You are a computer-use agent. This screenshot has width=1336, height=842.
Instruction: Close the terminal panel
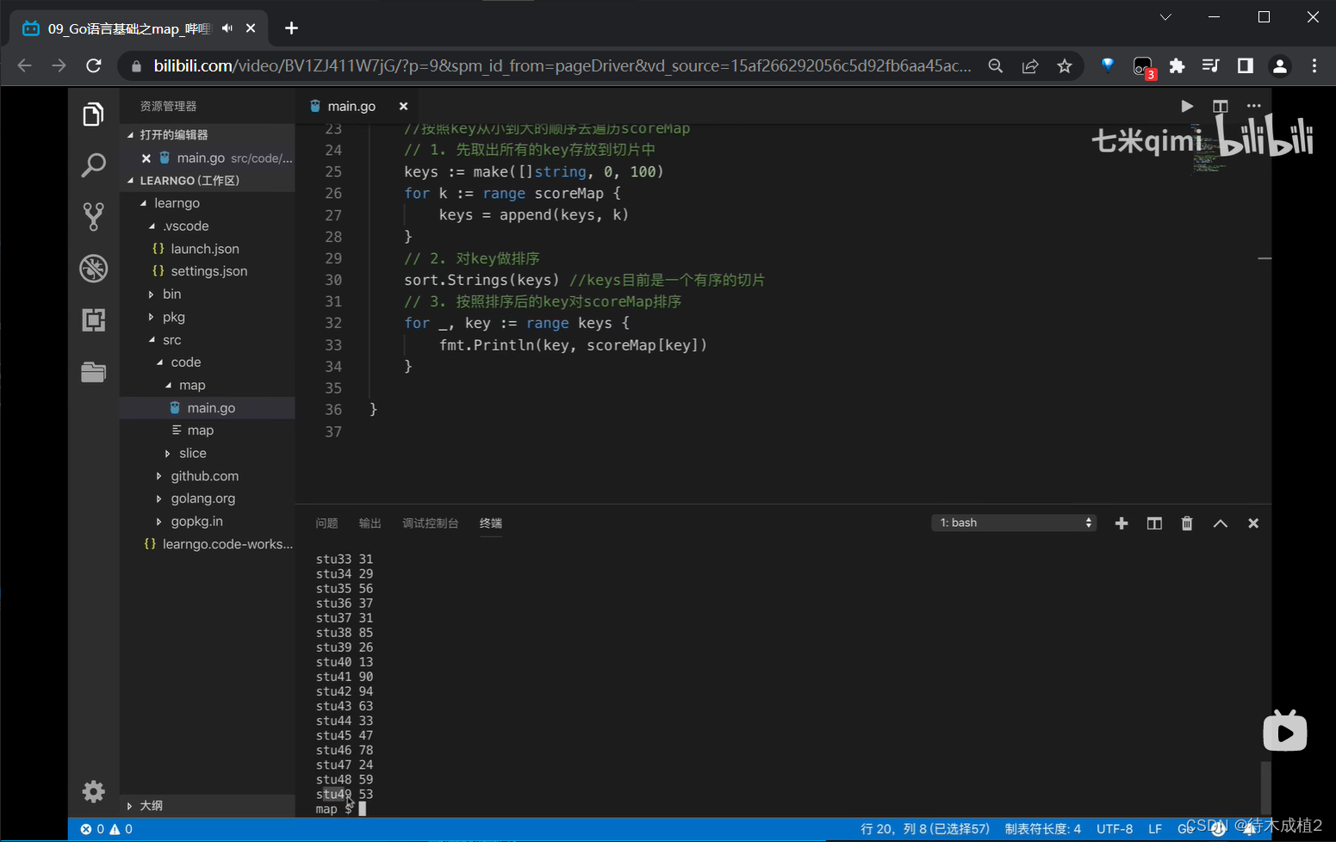tap(1253, 523)
